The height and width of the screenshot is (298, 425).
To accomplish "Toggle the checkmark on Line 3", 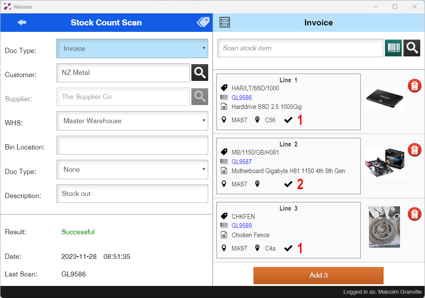I will pyautogui.click(x=288, y=248).
